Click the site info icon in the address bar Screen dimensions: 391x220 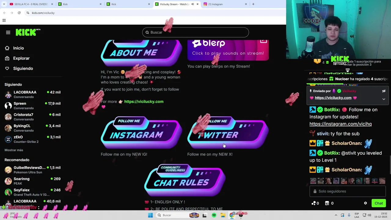[28, 13]
